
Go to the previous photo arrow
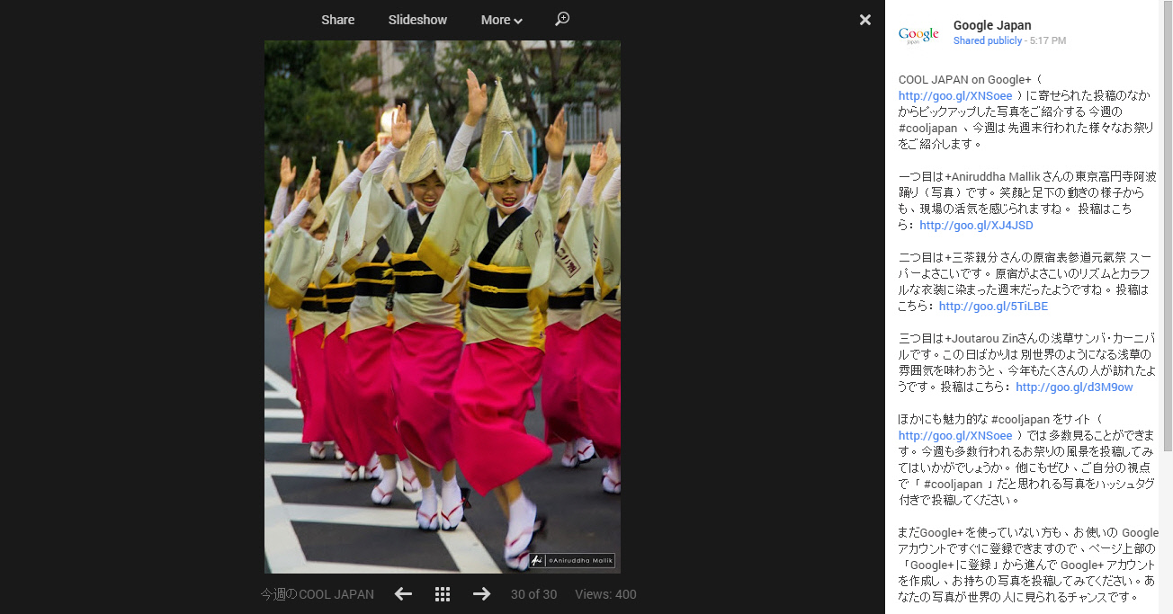pyautogui.click(x=403, y=593)
